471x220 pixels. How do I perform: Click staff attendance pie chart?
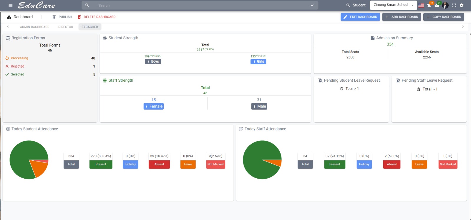click(x=262, y=160)
